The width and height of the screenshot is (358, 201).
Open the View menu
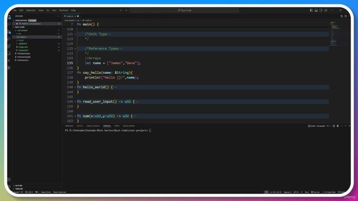41,10
